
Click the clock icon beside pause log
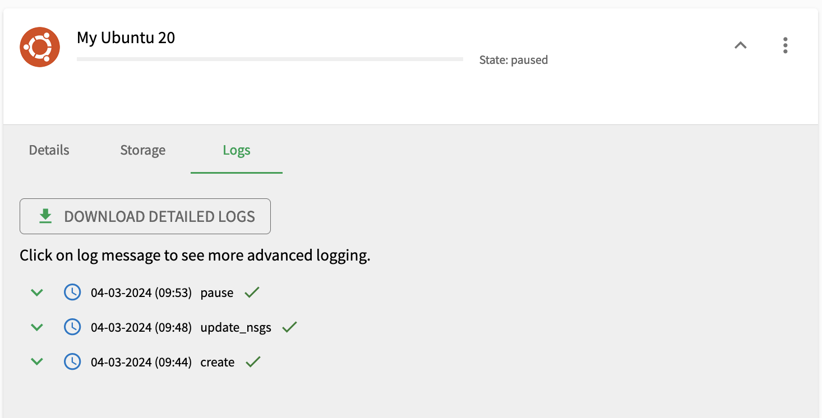coord(72,292)
